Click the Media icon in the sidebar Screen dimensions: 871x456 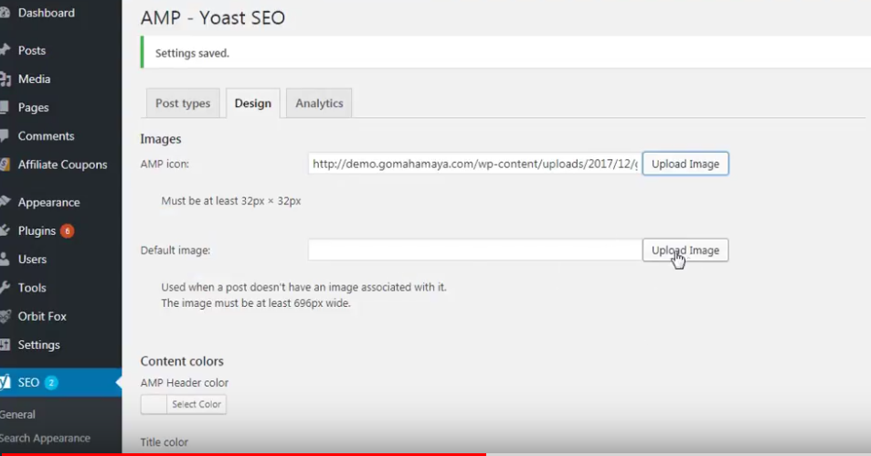5,79
